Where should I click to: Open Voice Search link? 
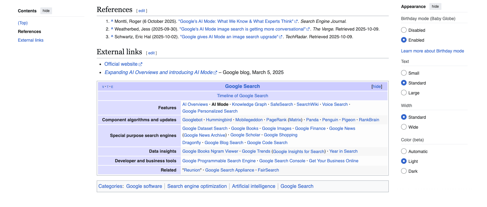pos(335,104)
